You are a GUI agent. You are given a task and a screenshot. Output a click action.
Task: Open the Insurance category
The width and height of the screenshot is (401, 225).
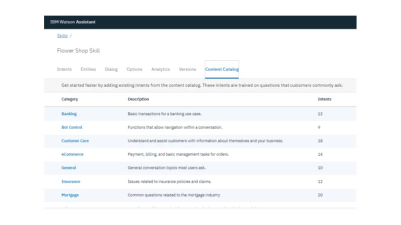tap(70, 182)
